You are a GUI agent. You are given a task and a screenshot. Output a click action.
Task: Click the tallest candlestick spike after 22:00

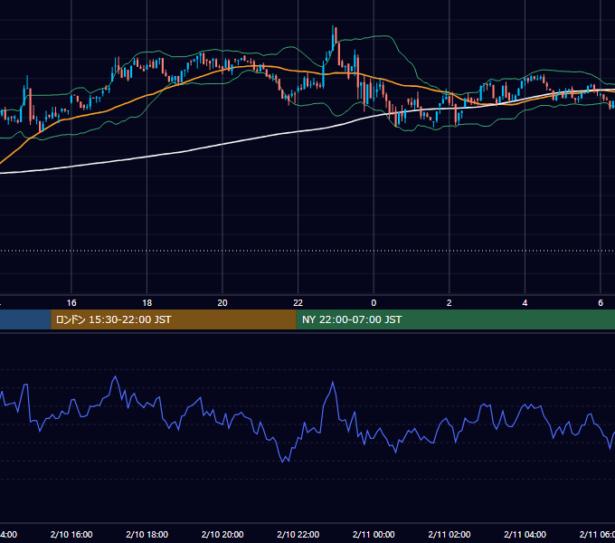point(333,37)
